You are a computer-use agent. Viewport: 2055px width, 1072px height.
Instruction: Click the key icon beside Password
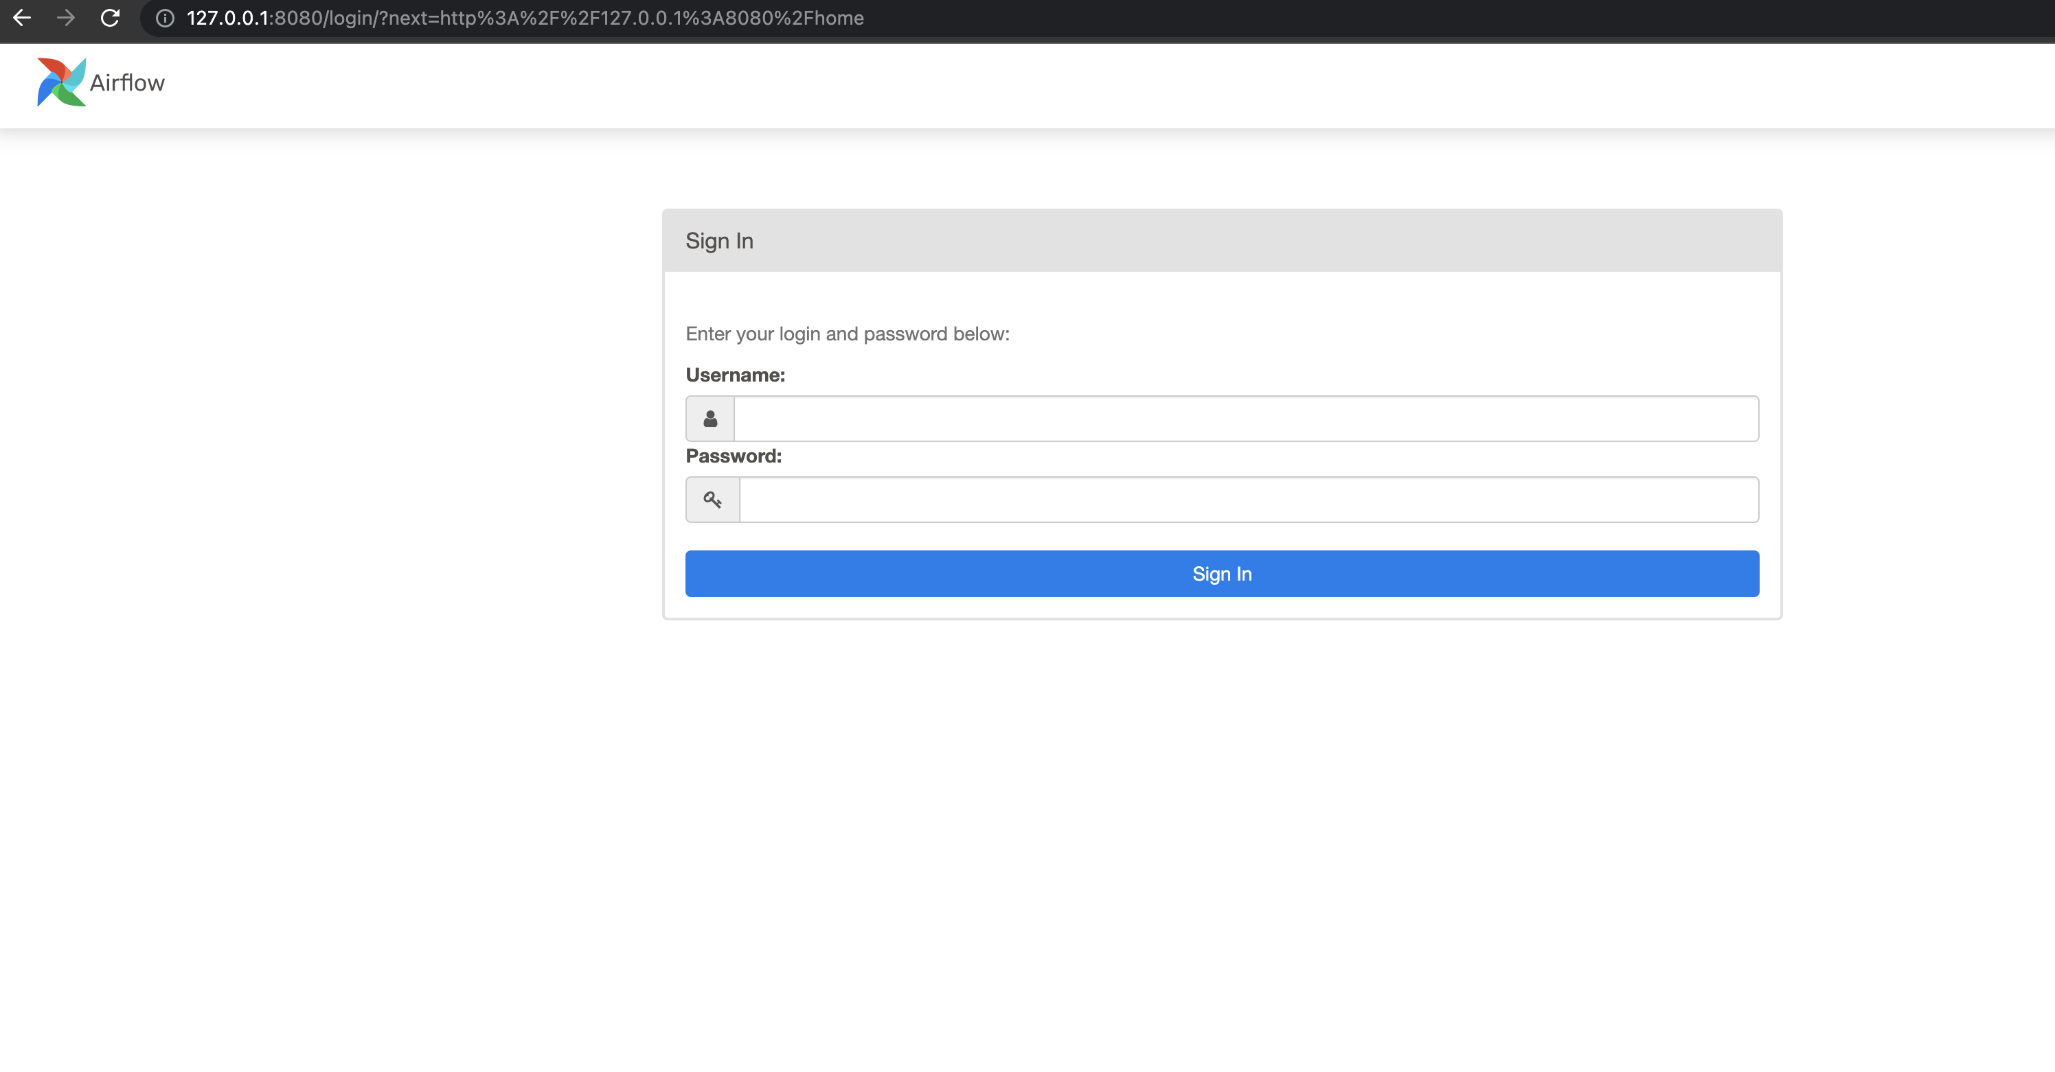click(712, 500)
